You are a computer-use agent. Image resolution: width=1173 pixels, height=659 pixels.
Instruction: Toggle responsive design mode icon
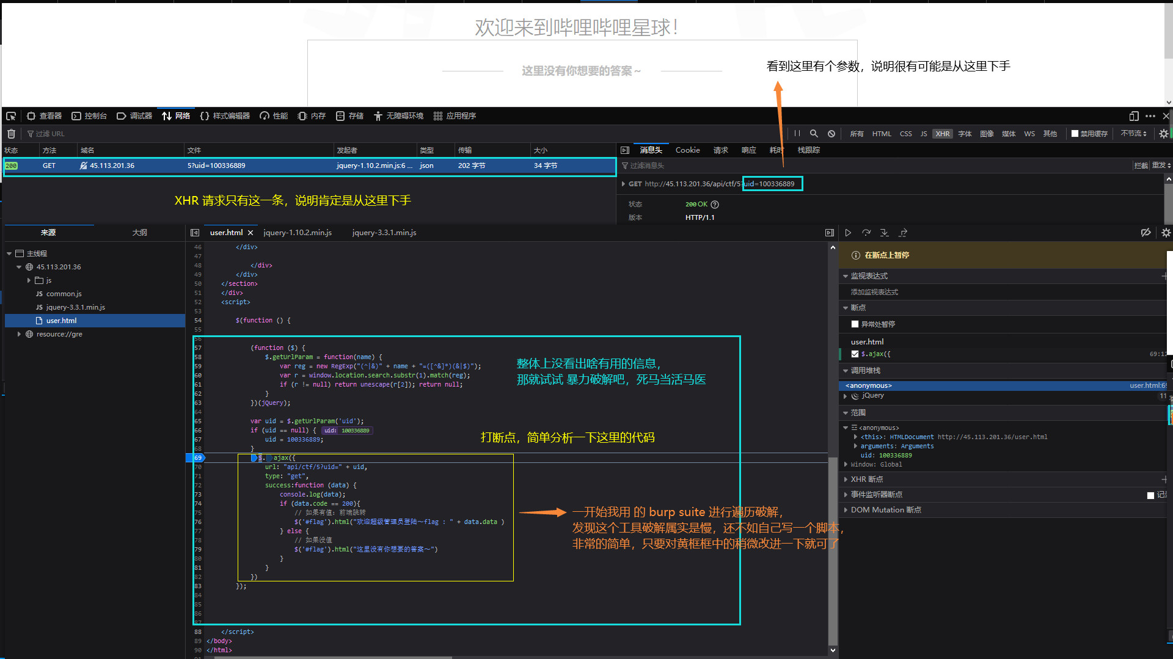1134,116
